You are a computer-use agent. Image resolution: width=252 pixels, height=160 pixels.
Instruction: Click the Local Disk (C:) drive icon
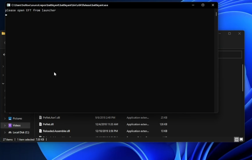[x=10, y=132]
